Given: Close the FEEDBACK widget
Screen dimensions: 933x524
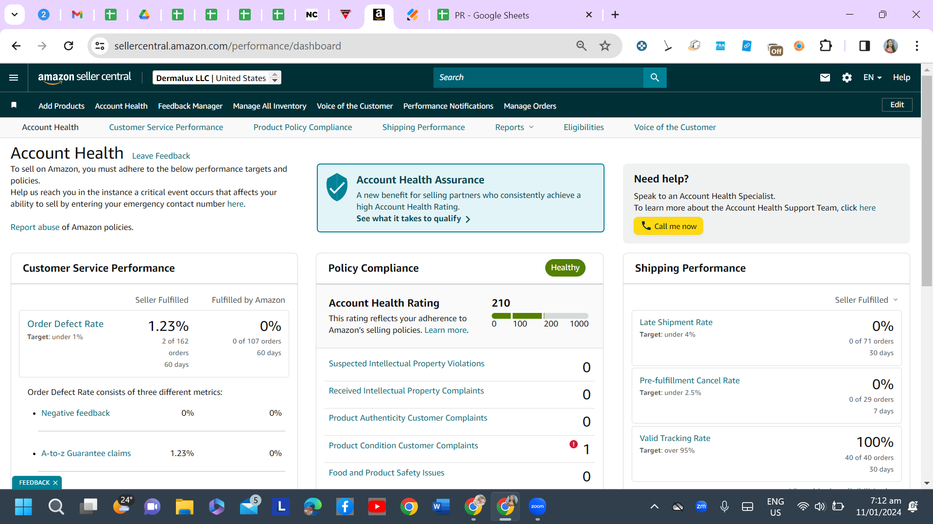Looking at the screenshot, I should coord(55,483).
